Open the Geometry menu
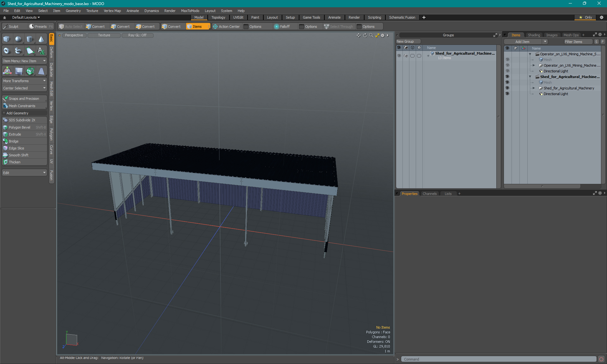 73,11
